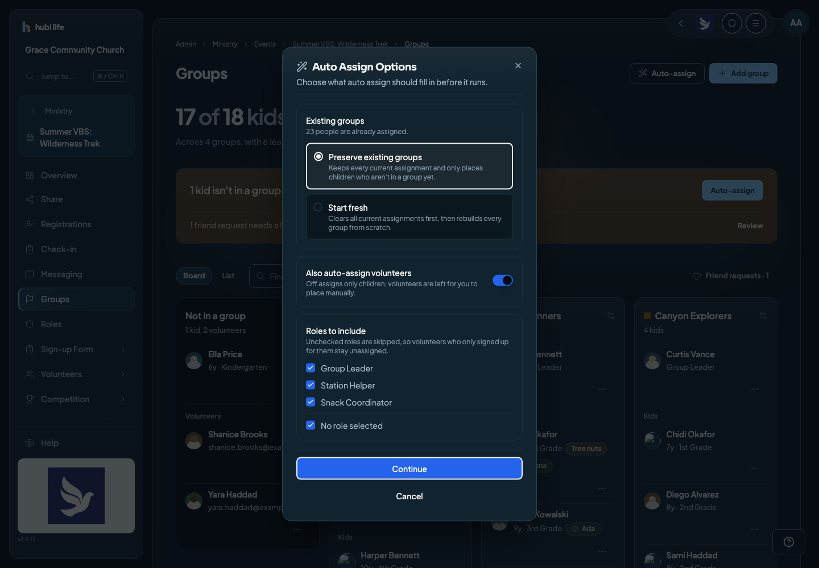This screenshot has height=568, width=819.
Task: Open Canyon Explorers group settings icon
Action: [x=763, y=316]
